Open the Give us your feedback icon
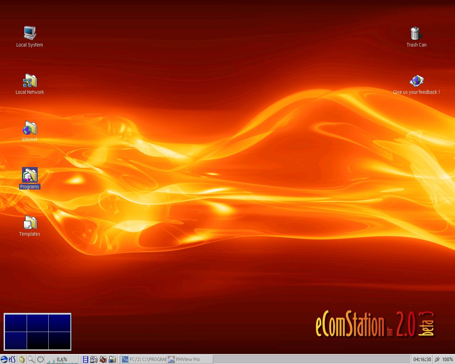The image size is (455, 364). (x=416, y=81)
